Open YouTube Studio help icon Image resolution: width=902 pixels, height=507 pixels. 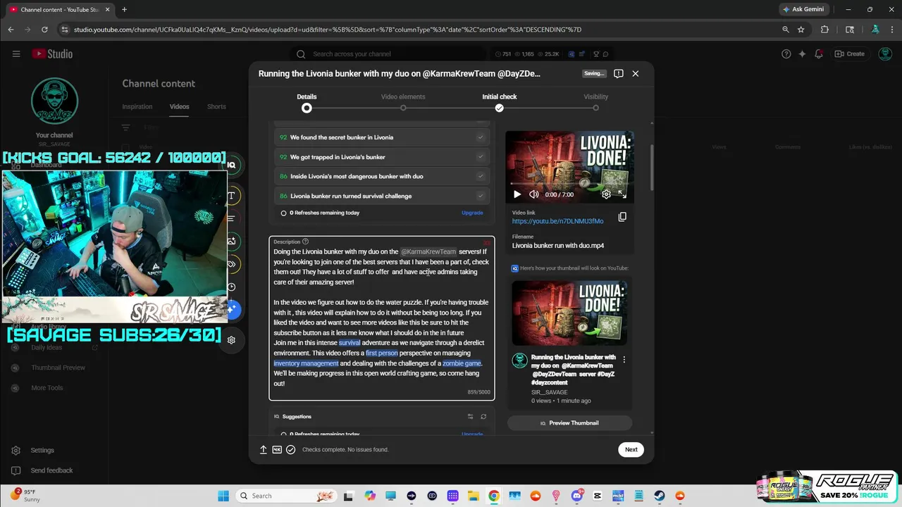[x=786, y=54]
